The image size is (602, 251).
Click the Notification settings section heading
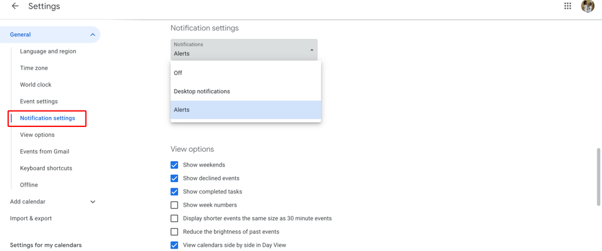205,28
